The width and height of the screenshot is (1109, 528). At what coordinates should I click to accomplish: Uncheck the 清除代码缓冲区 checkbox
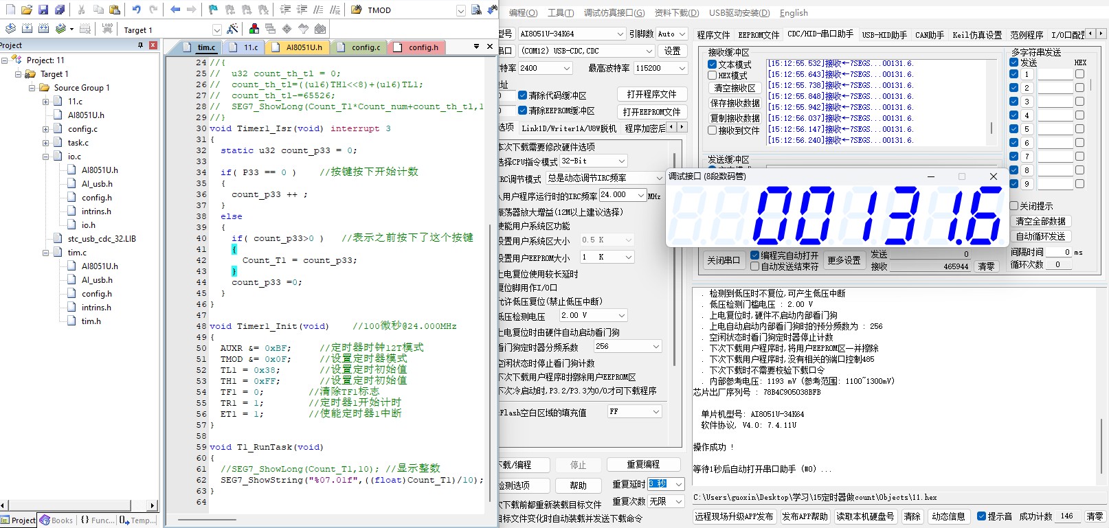point(522,95)
